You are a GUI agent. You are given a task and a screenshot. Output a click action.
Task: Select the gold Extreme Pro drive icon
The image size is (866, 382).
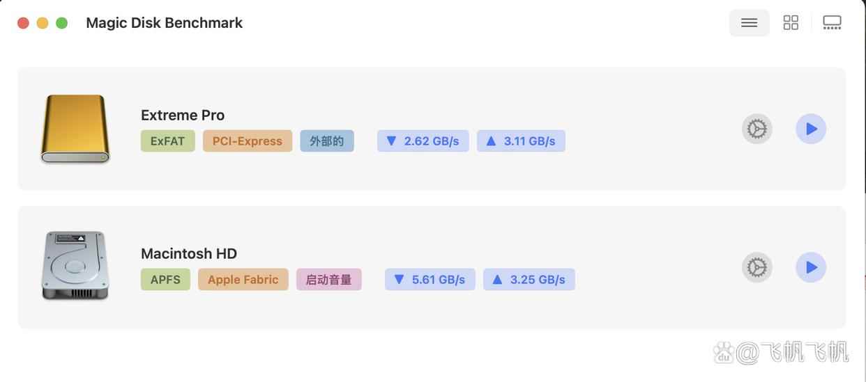75,129
